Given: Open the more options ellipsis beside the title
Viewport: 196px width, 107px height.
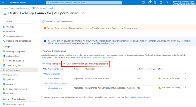Looking at the screenshot, I should [88, 13].
